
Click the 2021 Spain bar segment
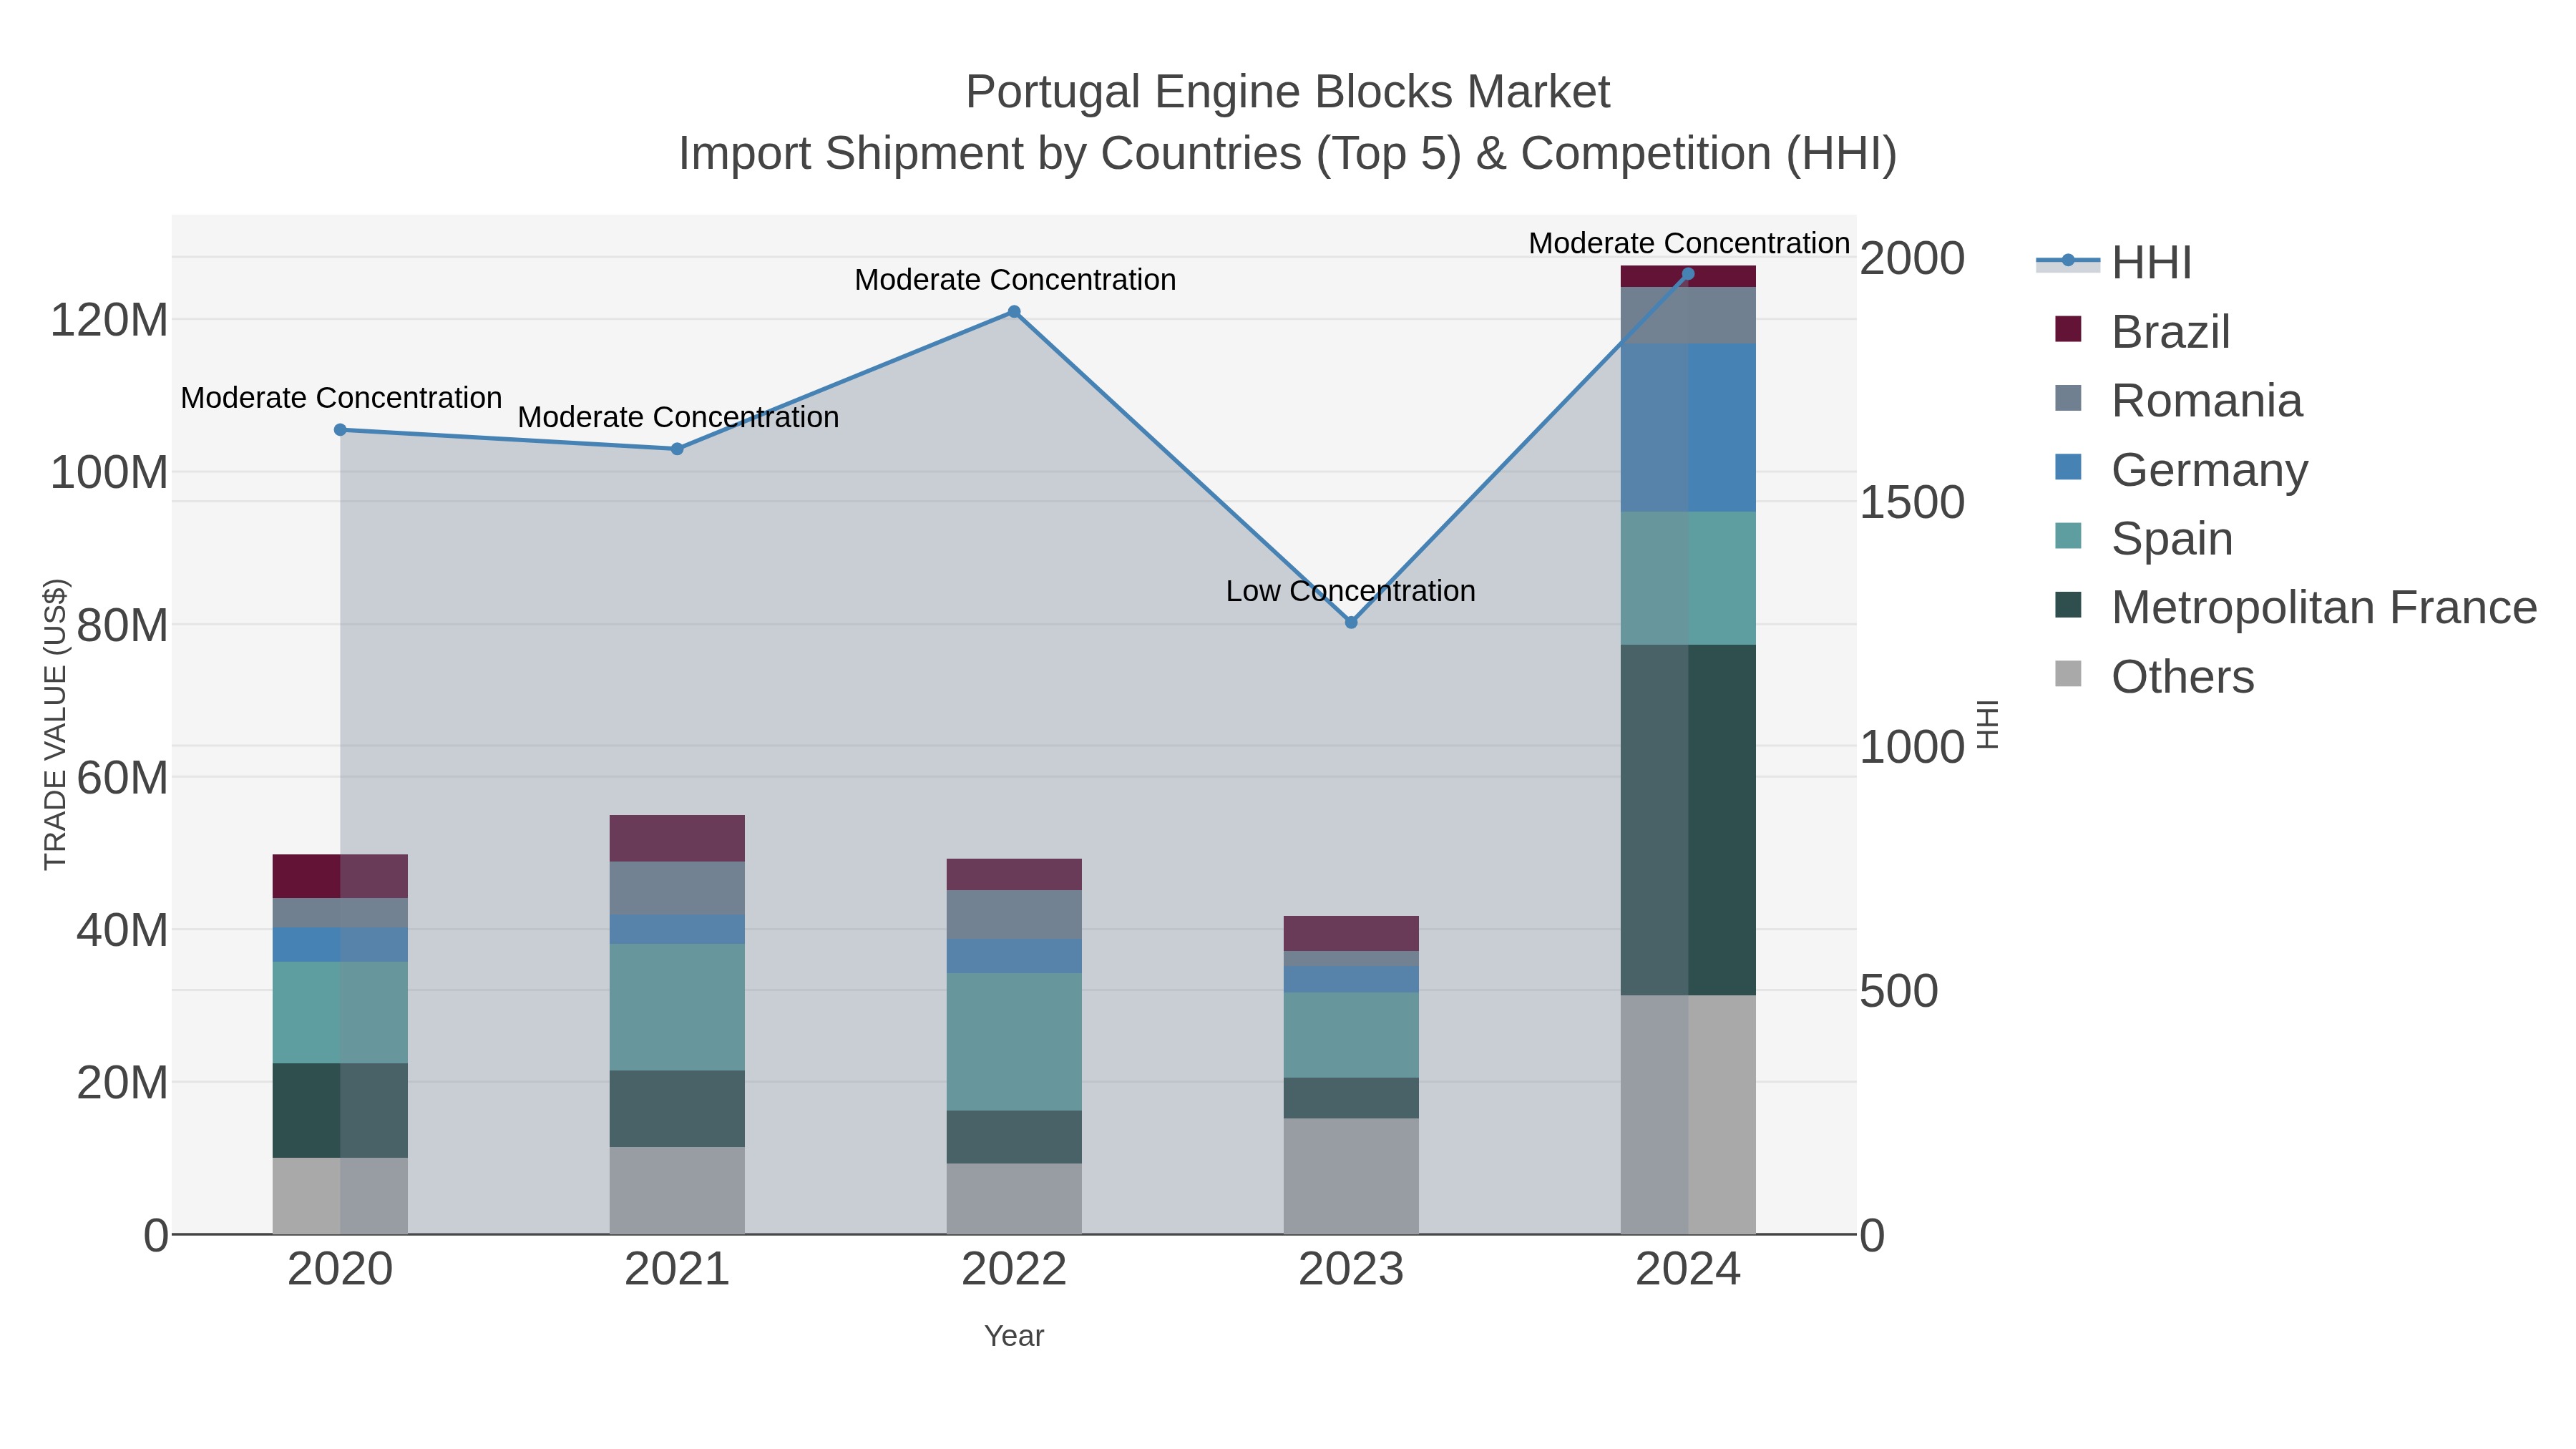click(677, 1007)
